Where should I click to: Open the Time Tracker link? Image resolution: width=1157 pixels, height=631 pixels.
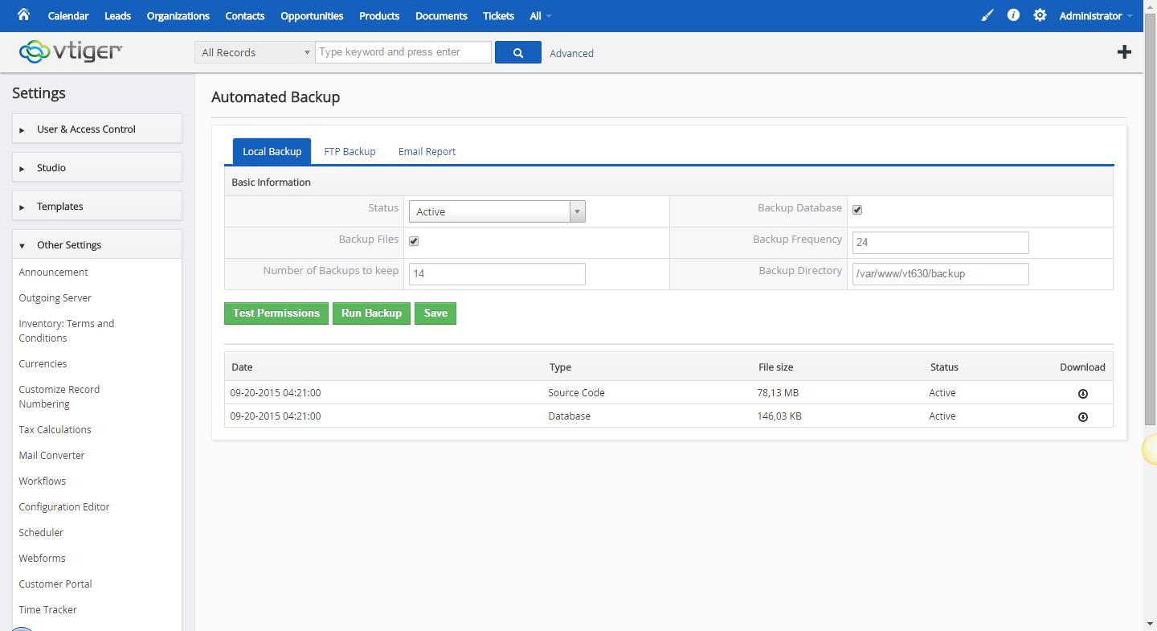[48, 610]
